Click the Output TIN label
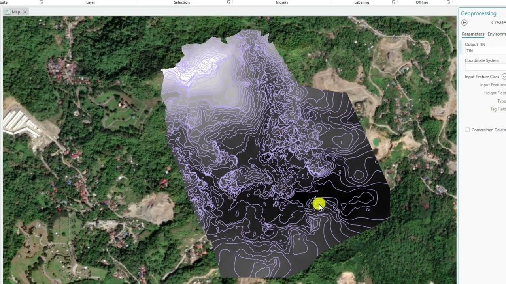 click(475, 45)
